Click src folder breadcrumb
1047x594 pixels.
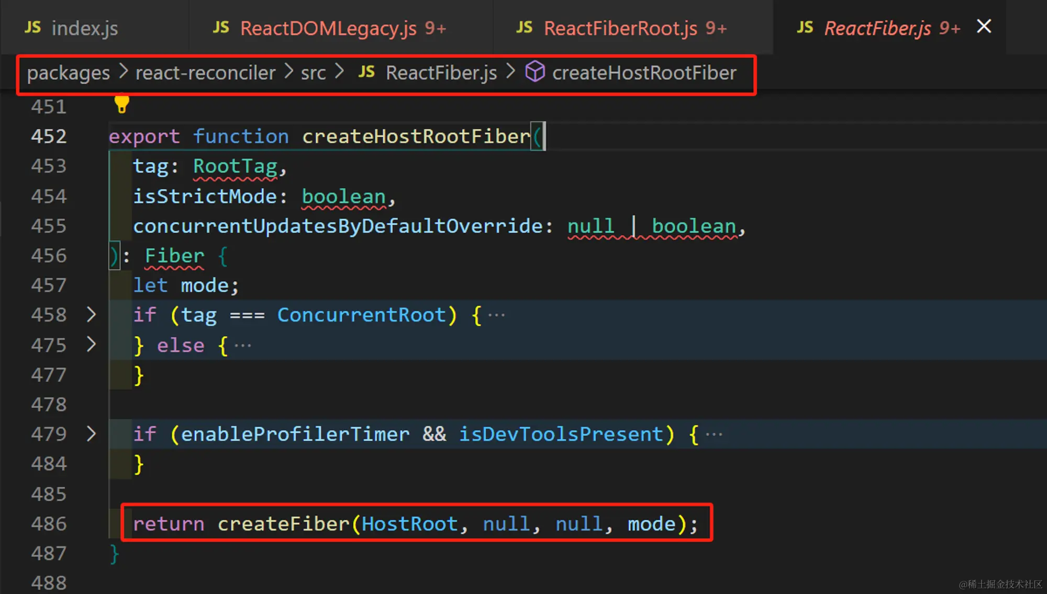click(313, 73)
